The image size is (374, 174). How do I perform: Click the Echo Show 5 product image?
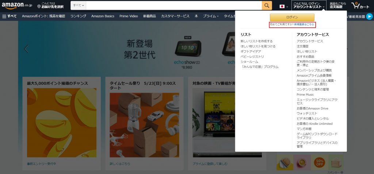point(188,47)
